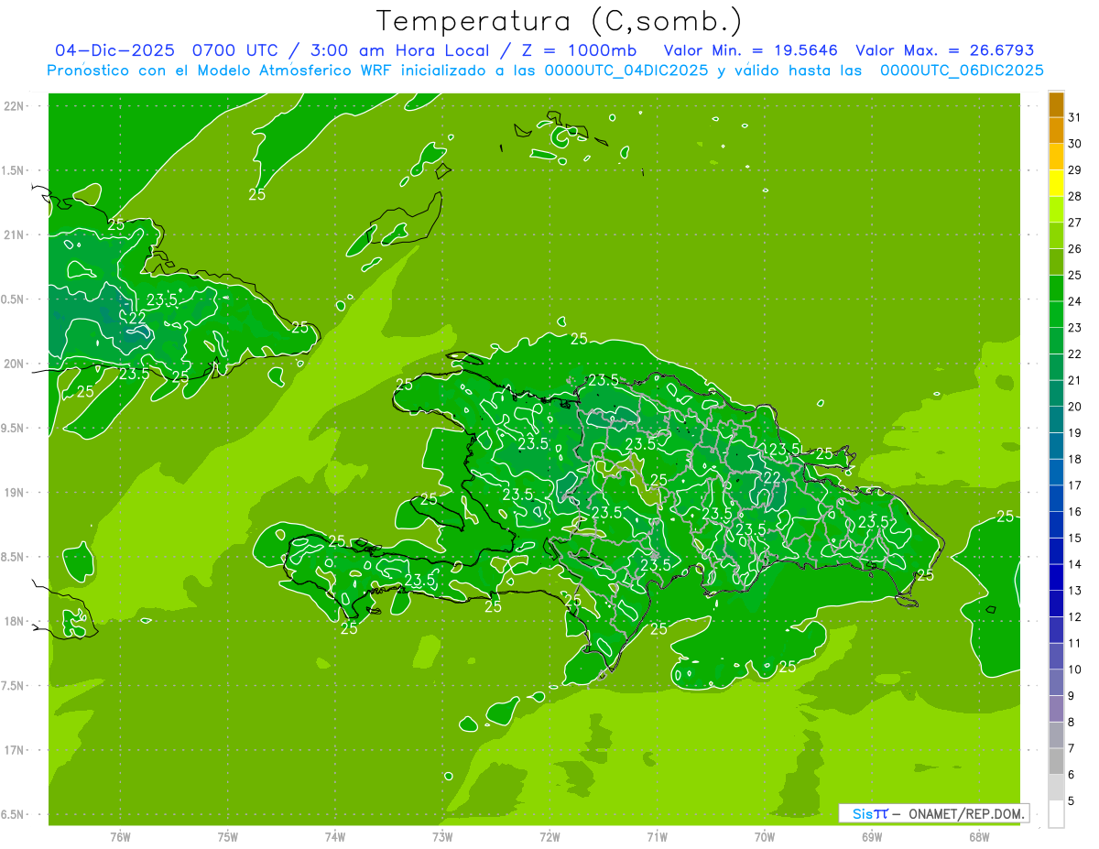Image resolution: width=1099 pixels, height=849 pixels.
Task: Click legend swatch between 25 and 26
Action: pos(1056,262)
